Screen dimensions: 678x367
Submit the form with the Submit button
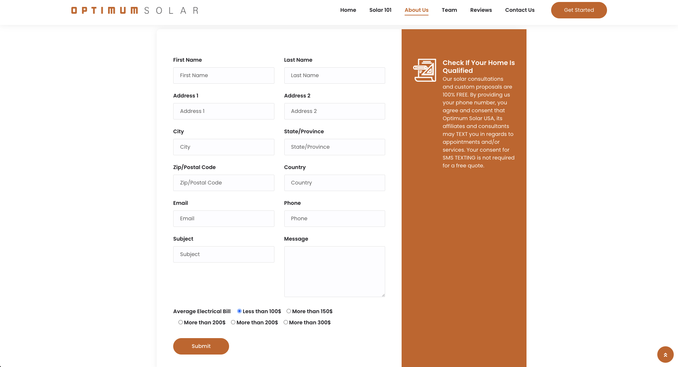tap(201, 346)
